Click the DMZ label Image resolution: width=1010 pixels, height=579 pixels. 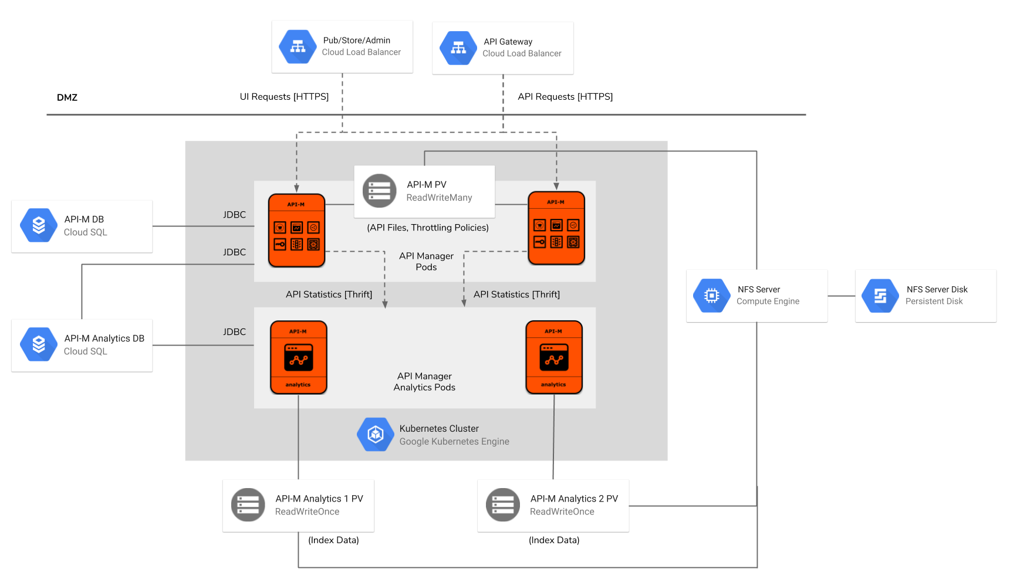(x=67, y=97)
